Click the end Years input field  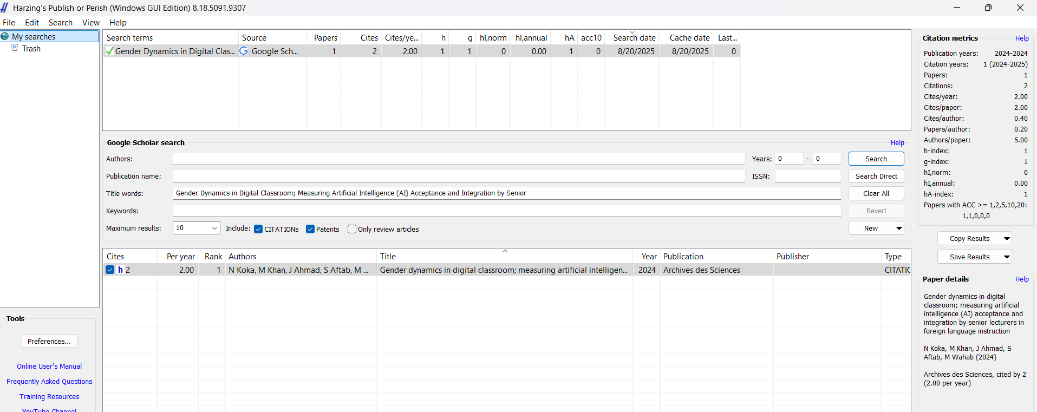(x=827, y=159)
